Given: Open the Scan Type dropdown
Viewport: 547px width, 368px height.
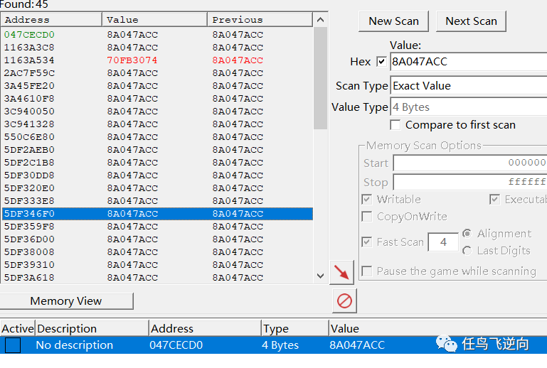Looking at the screenshot, I should [469, 86].
